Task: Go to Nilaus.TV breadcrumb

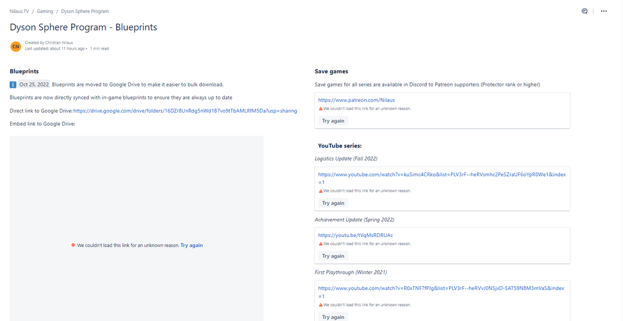Action: 19,11
